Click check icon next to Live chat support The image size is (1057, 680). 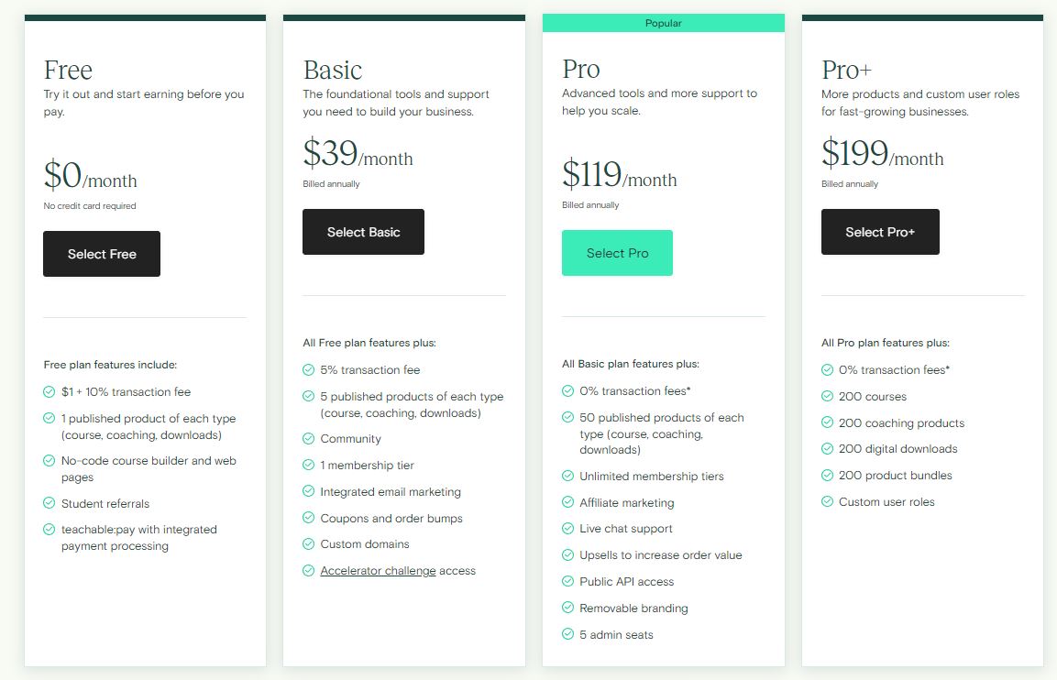[x=568, y=529]
